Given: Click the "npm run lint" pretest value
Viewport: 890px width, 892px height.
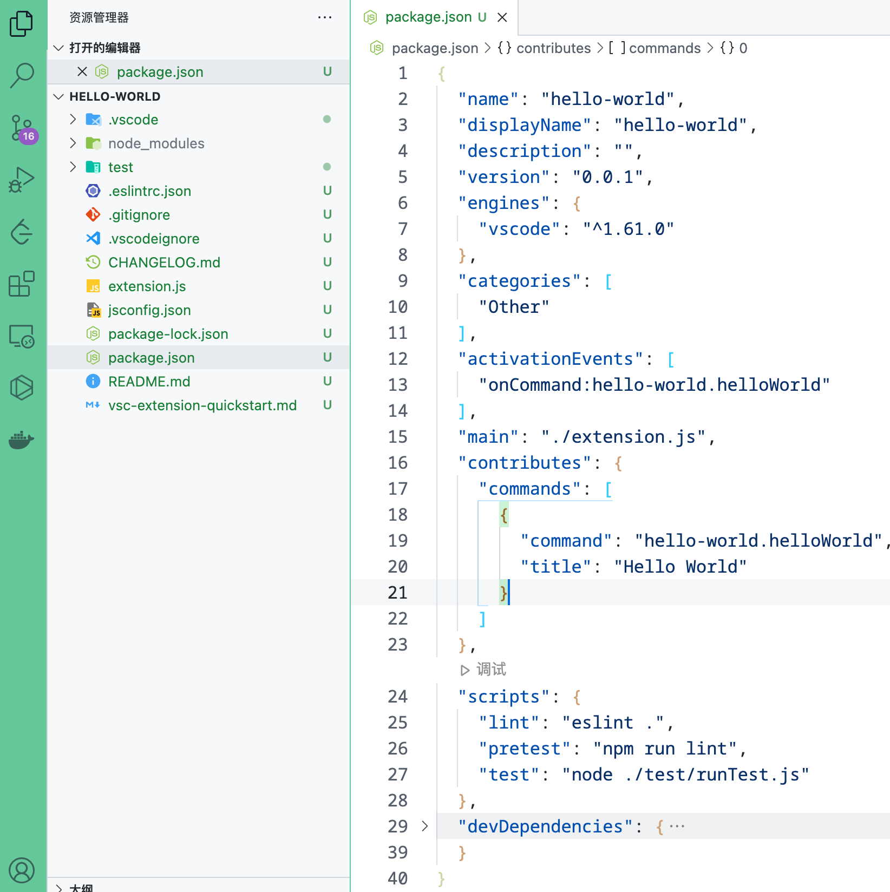Looking at the screenshot, I should click(665, 749).
